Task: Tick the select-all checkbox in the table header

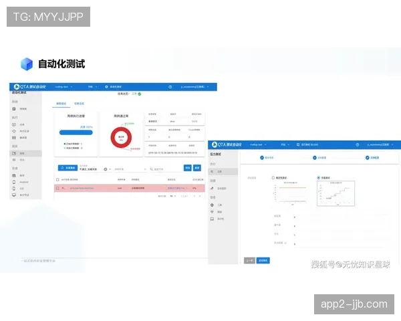Action: click(x=57, y=179)
